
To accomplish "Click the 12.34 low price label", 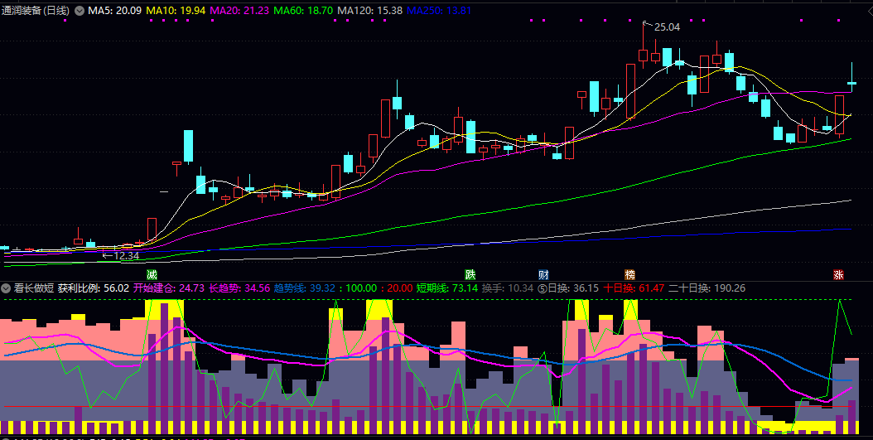I will pyautogui.click(x=125, y=256).
